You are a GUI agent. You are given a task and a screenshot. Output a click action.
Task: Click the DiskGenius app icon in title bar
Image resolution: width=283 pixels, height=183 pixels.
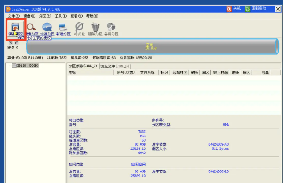[x=8, y=9]
